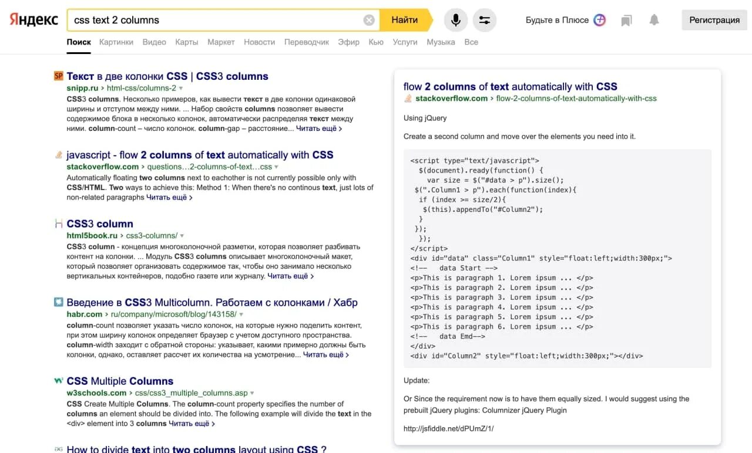Click the w3schools.com domain link

(96, 393)
